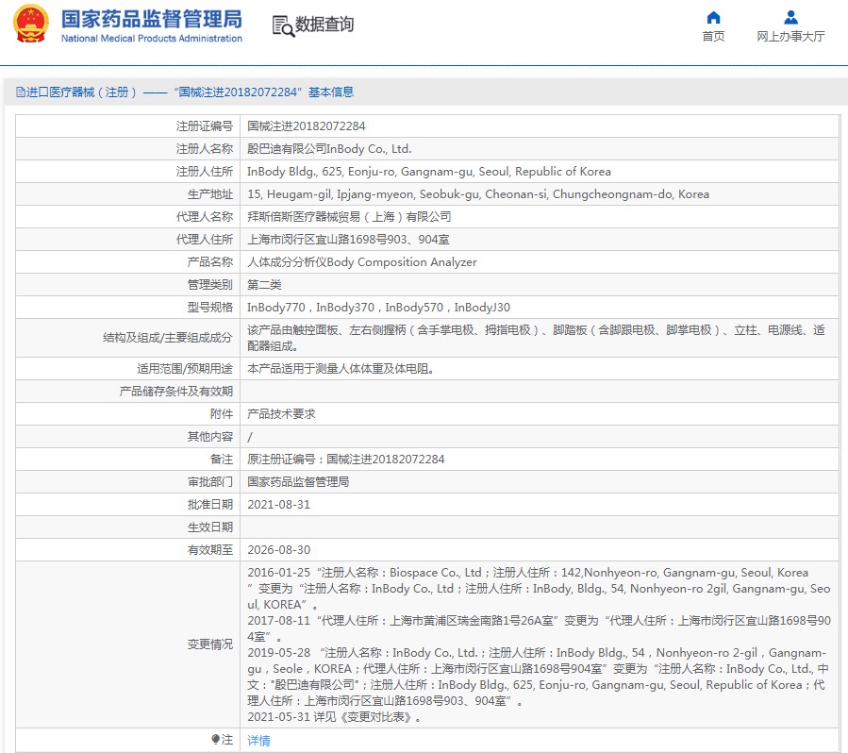Click the 附件 row label
Viewport: 848px width, 753px height.
[x=221, y=414]
